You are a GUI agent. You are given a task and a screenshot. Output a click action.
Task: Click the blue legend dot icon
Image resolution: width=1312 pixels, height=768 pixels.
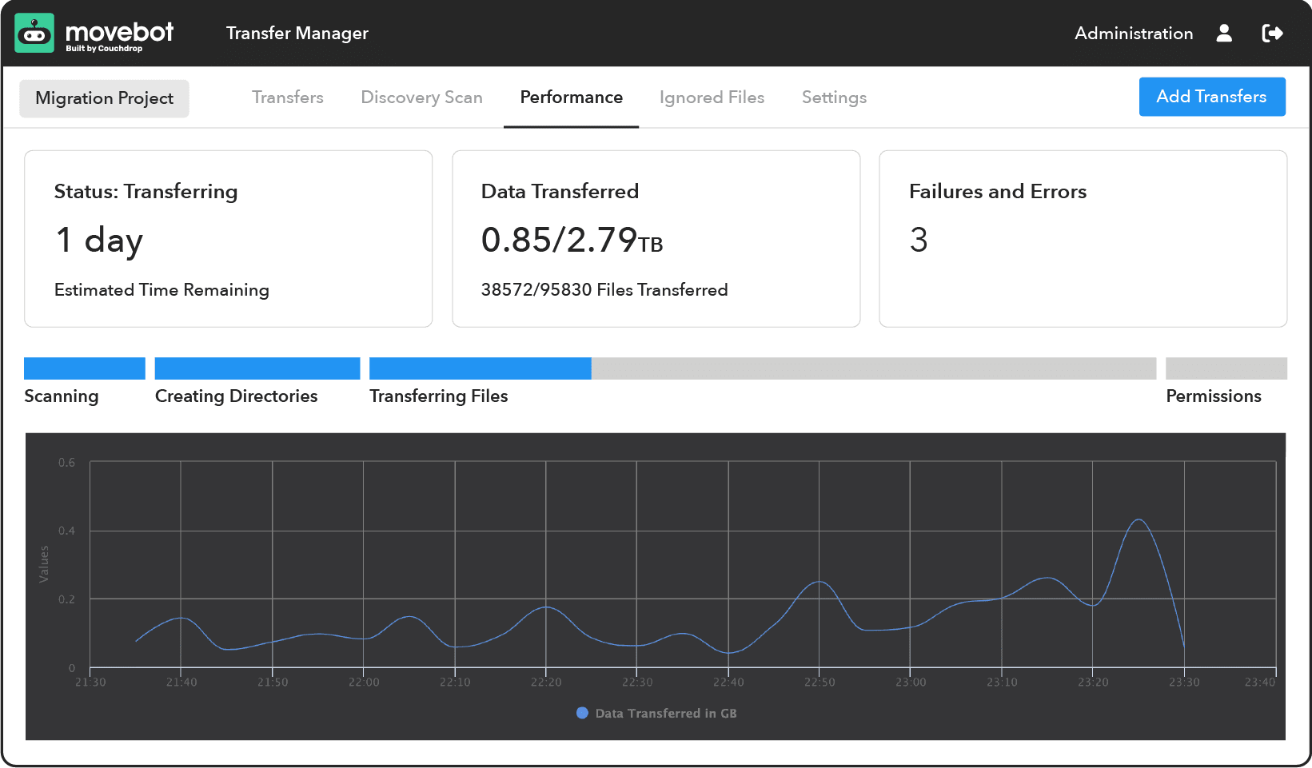pos(582,713)
